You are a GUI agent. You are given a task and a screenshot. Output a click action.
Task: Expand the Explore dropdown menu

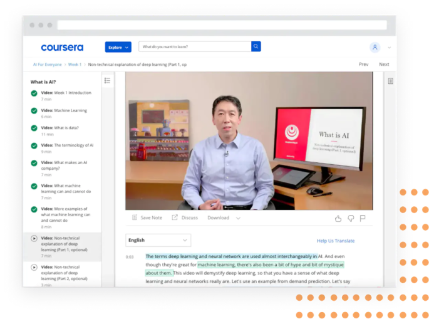118,47
